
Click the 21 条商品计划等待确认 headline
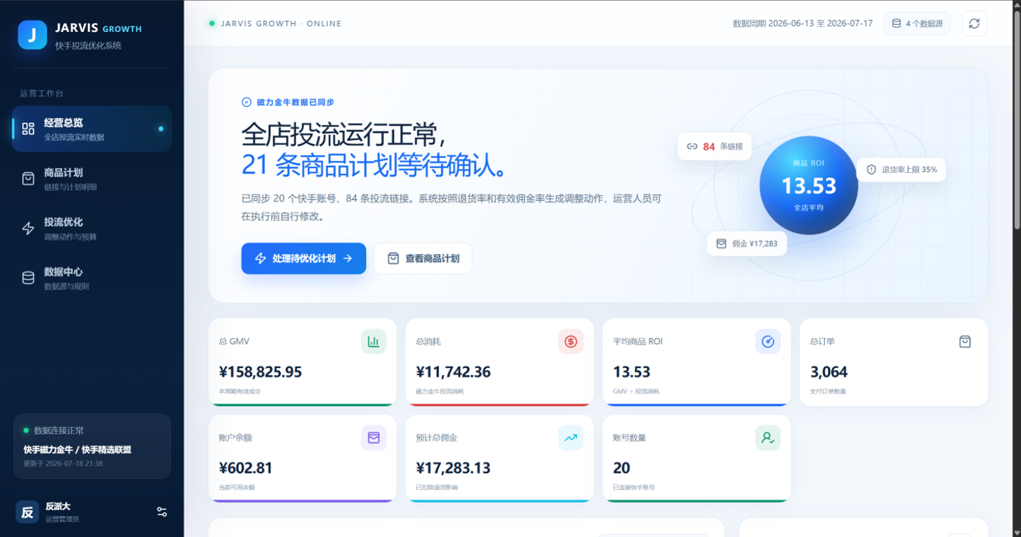374,165
